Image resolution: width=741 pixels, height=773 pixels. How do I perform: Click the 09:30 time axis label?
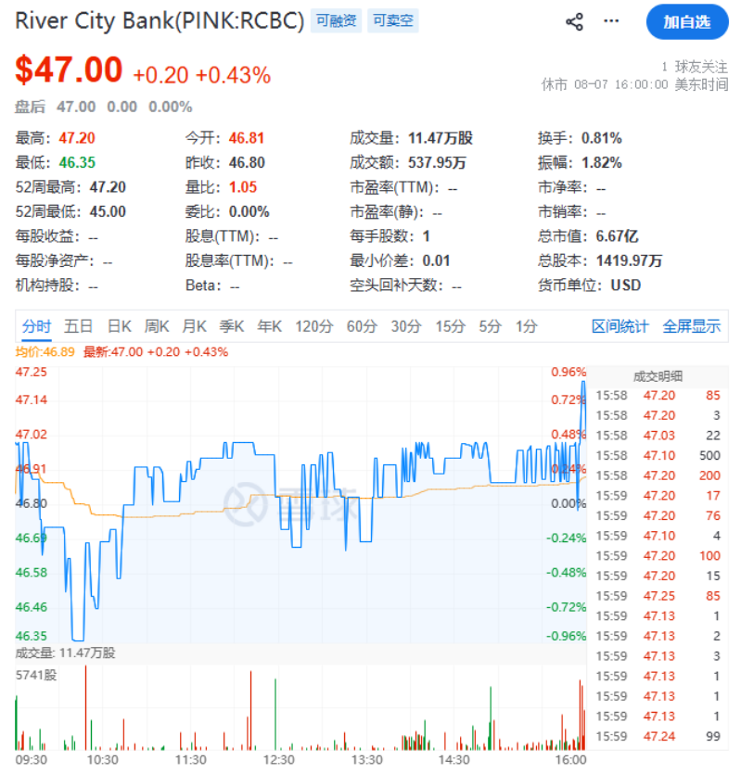click(x=32, y=760)
